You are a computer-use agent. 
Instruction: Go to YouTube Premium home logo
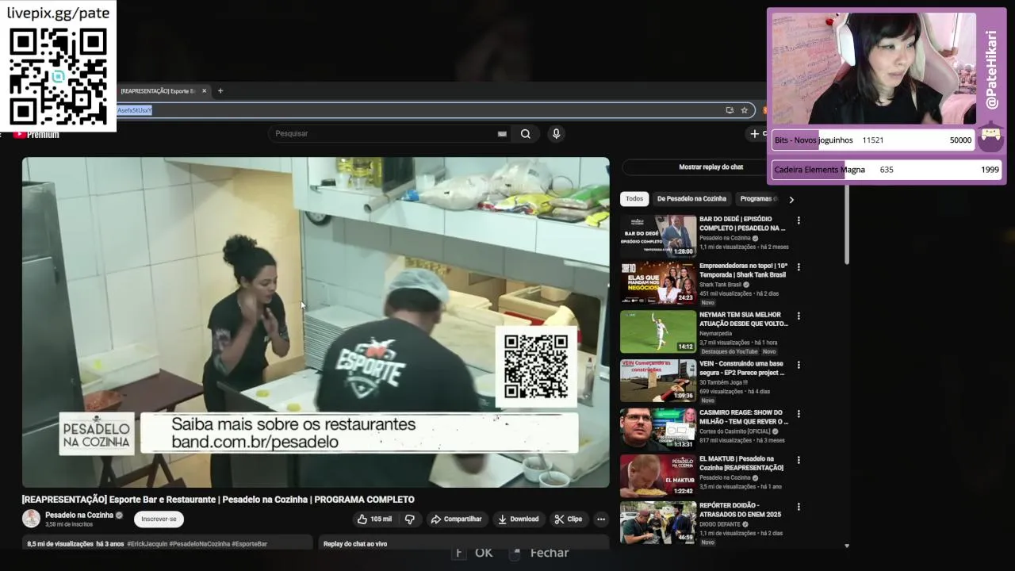coord(36,135)
